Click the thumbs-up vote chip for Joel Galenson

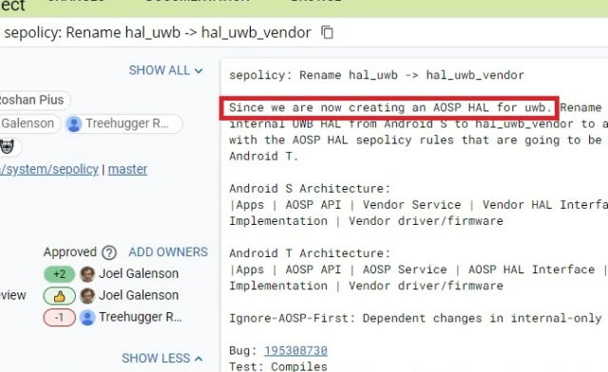click(59, 296)
